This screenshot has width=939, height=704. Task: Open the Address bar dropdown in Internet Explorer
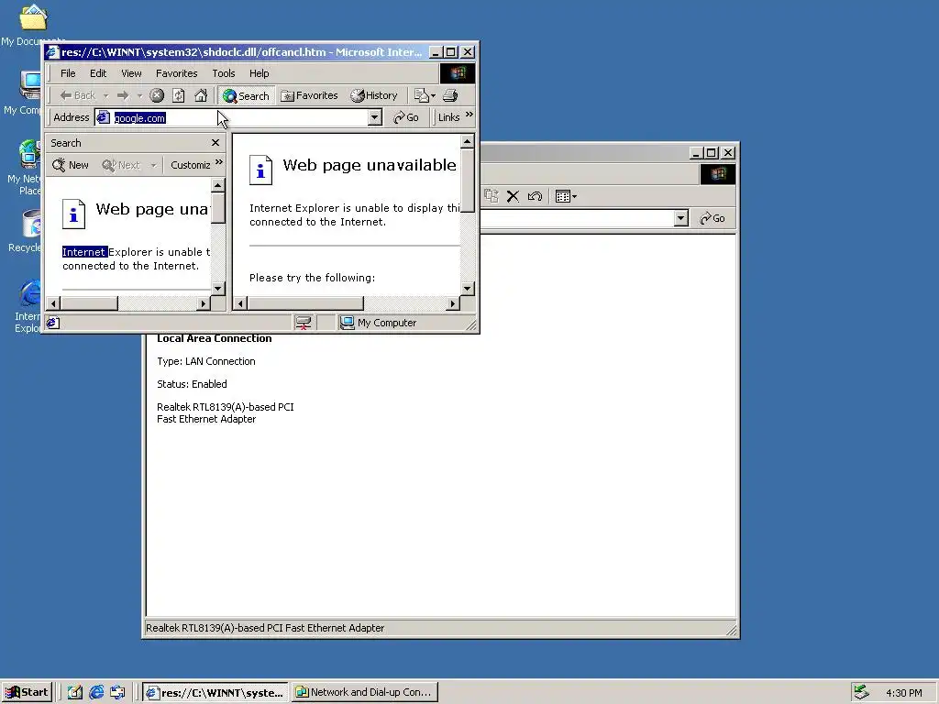[375, 117]
